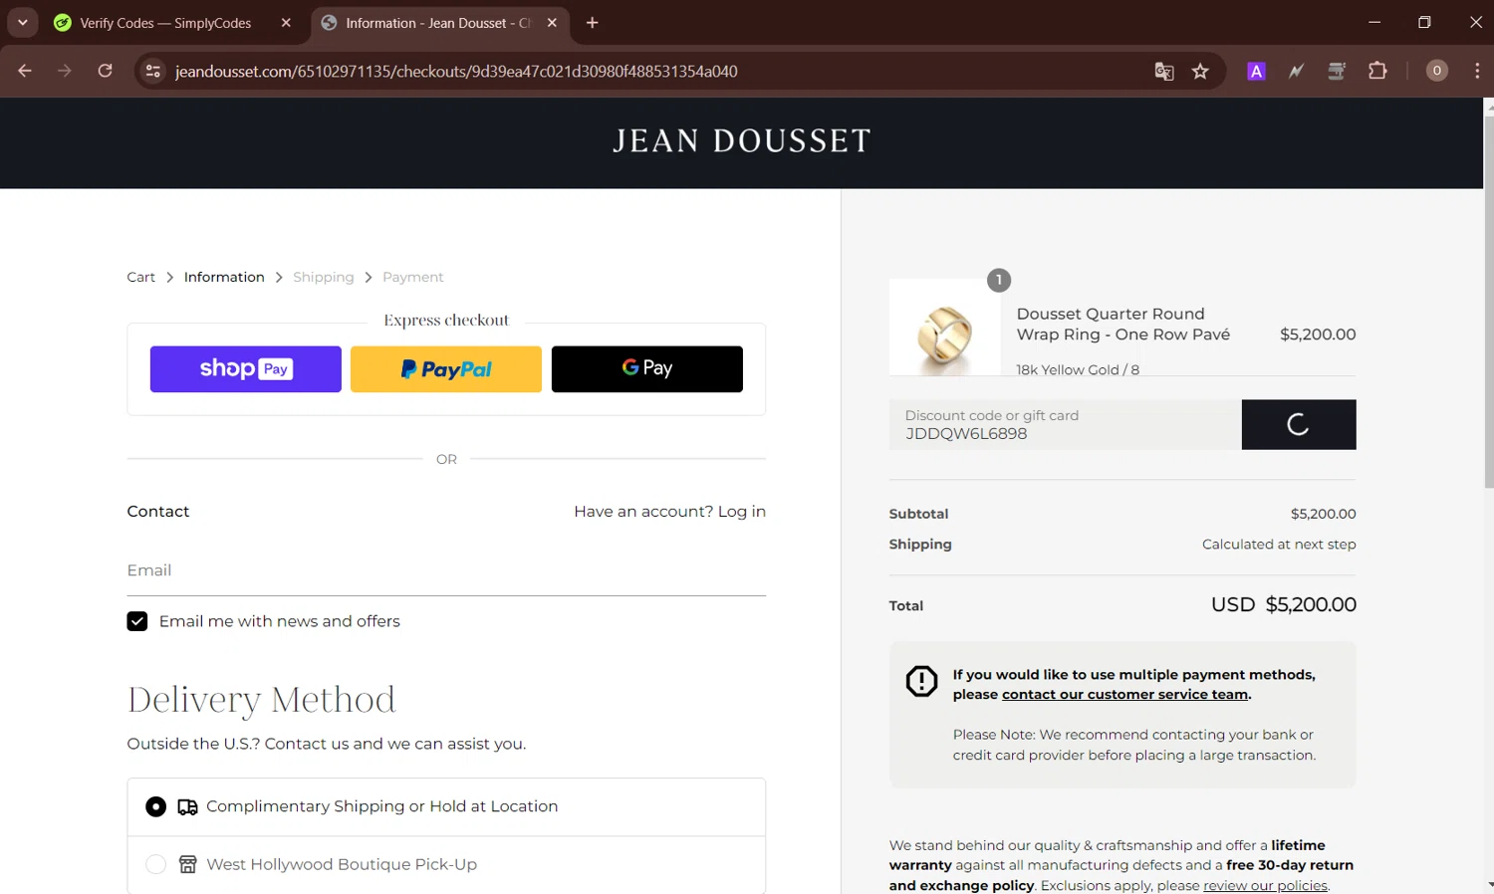The image size is (1494, 894).
Task: Open a new tab with plus icon
Action: tap(593, 23)
